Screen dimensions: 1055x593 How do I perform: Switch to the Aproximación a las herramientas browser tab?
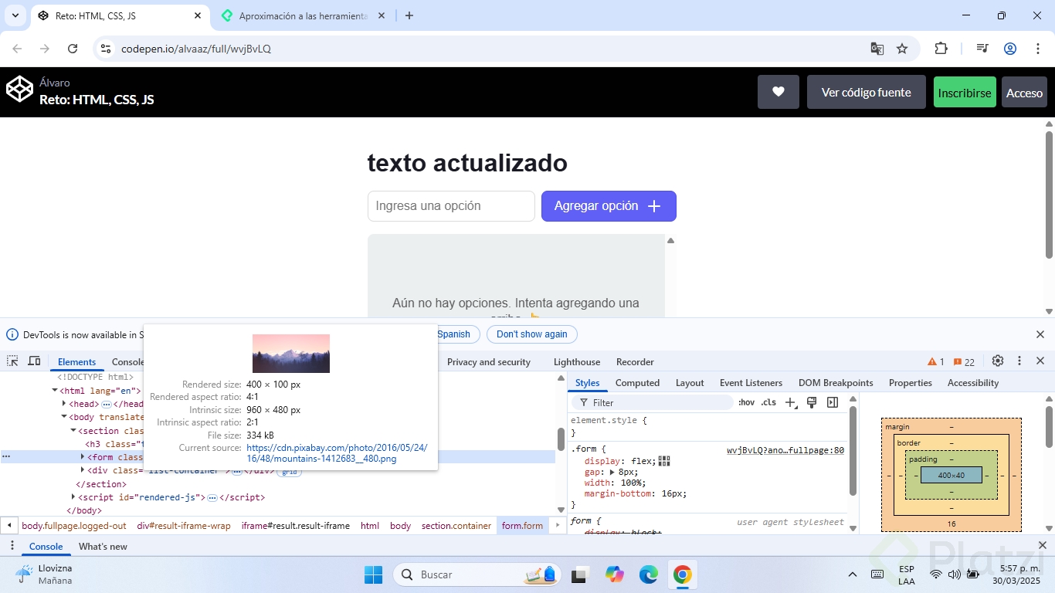[304, 15]
